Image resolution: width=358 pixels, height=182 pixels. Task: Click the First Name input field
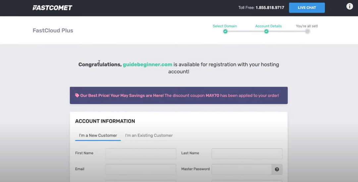click(x=141, y=154)
